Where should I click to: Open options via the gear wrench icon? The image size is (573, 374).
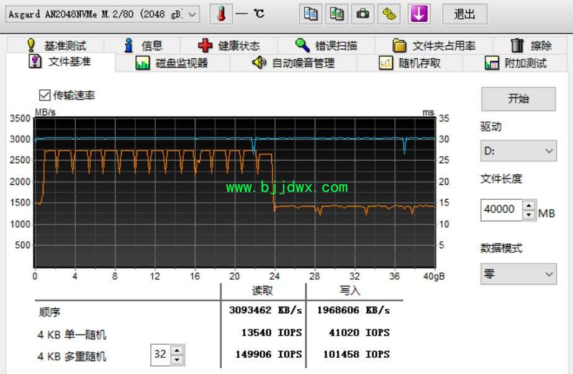(x=389, y=14)
